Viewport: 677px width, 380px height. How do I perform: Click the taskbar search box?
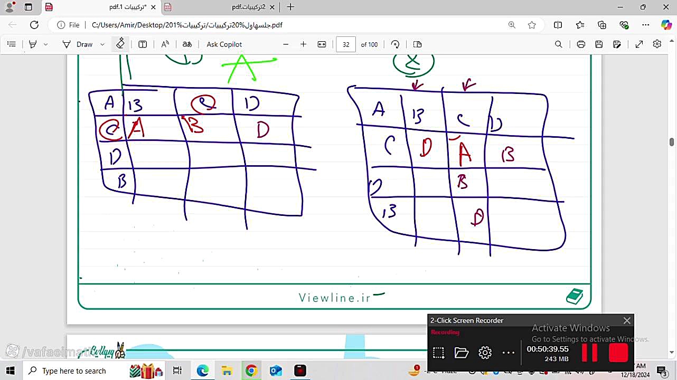[74, 371]
